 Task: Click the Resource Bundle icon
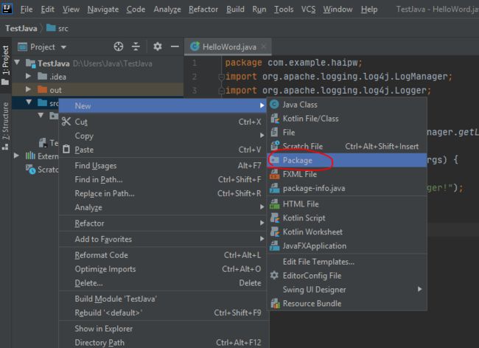tap(275, 303)
